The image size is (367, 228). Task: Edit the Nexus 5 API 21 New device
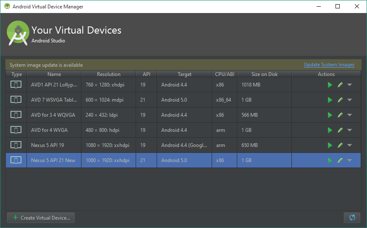(x=340, y=160)
